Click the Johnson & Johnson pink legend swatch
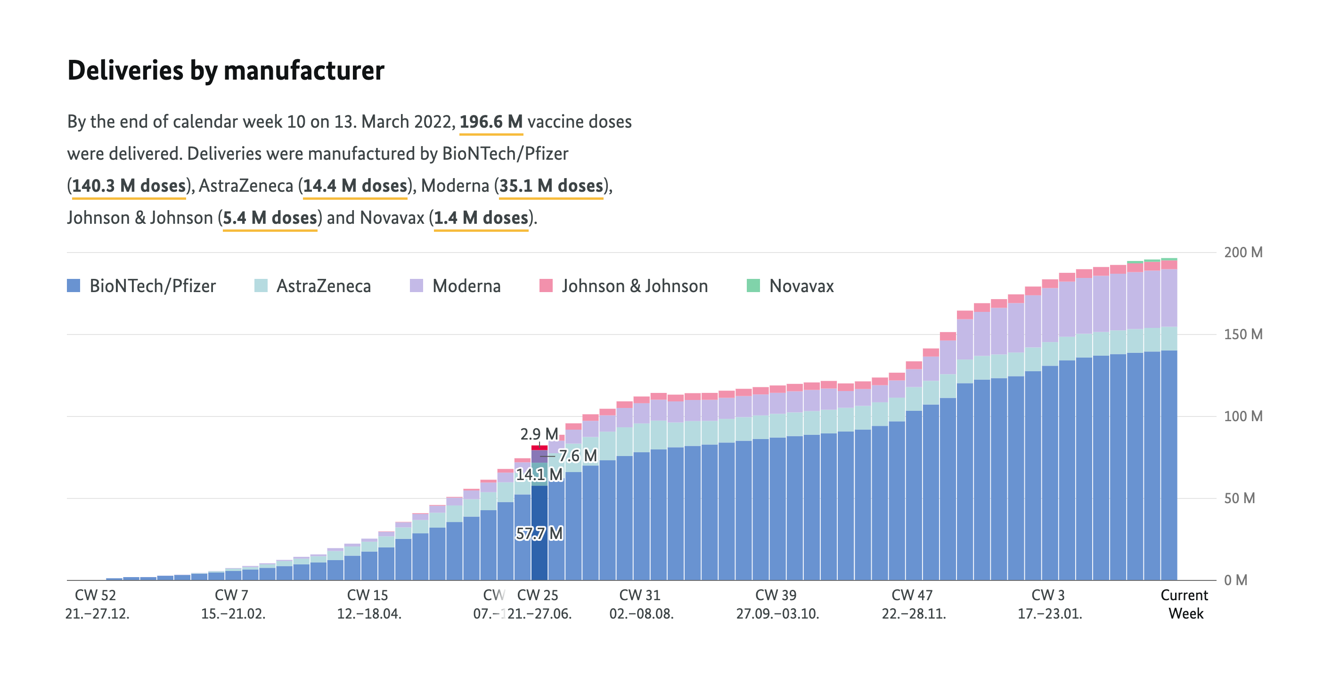Image resolution: width=1340 pixels, height=685 pixels. pos(546,285)
